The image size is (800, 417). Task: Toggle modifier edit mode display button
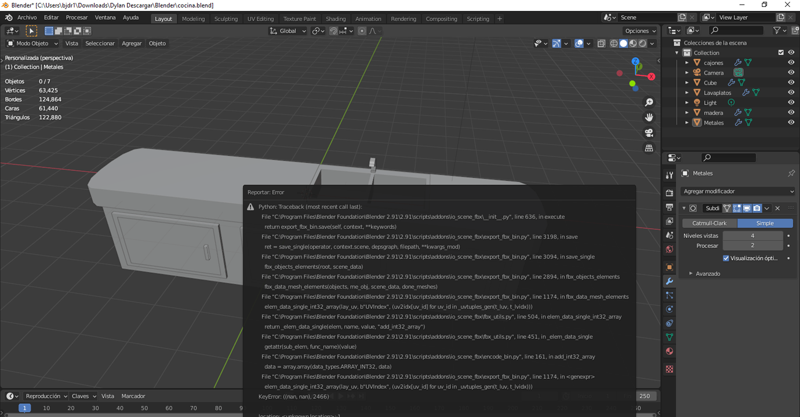point(737,209)
